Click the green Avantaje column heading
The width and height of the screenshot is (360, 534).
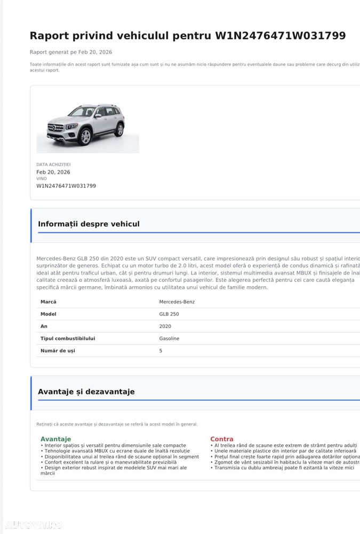(x=56, y=439)
